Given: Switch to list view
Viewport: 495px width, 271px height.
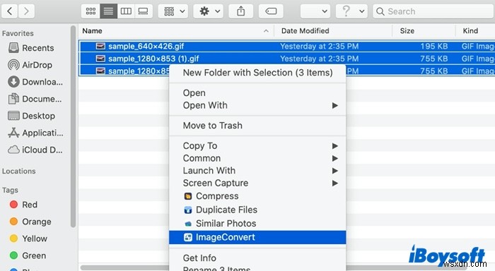Looking at the screenshot, I should pyautogui.click(x=108, y=11).
